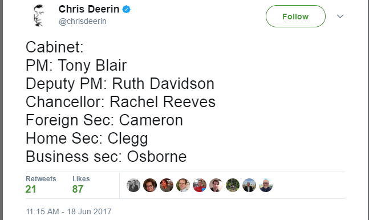Open Chris Deerin's sketch profile avatar
The height and width of the screenshot is (220, 369).
pyautogui.click(x=39, y=15)
